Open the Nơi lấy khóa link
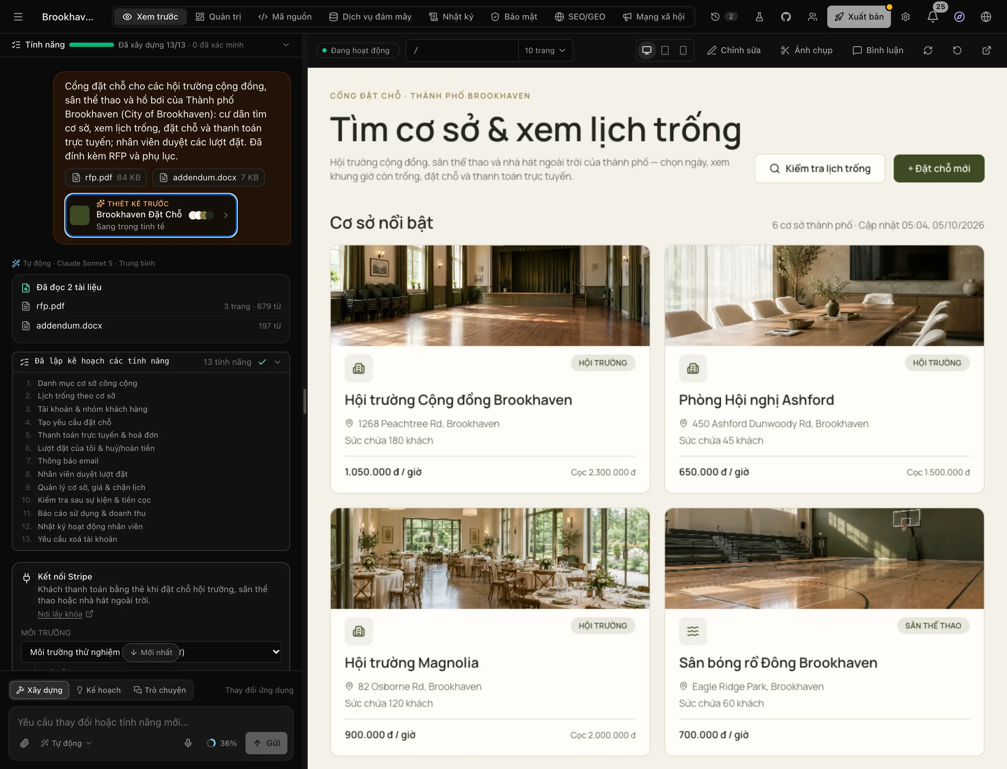Viewport: 1007px width, 769px height. [x=65, y=614]
